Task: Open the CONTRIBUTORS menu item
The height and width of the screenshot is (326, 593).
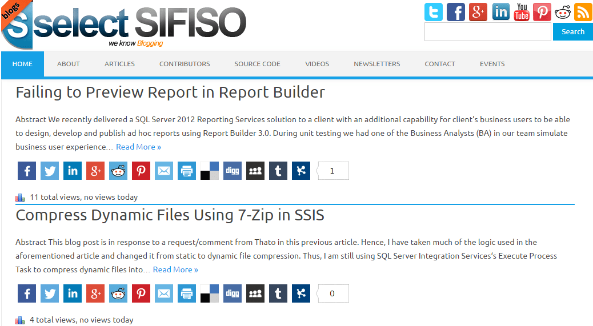Action: tap(185, 64)
